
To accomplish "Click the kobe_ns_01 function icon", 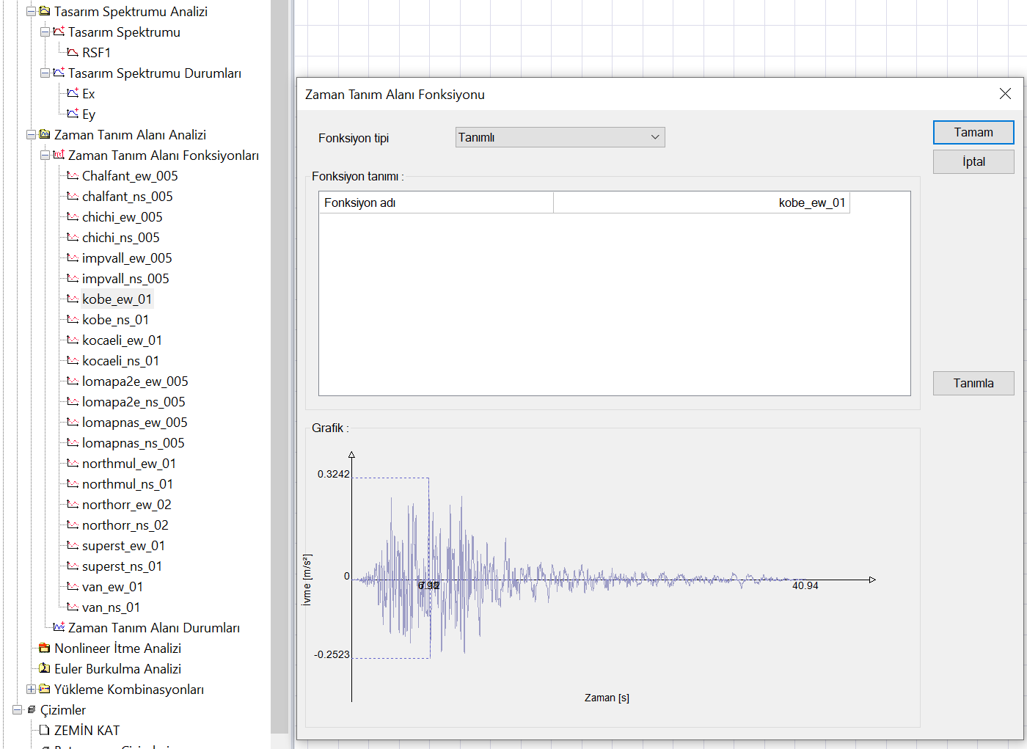I will coord(73,320).
